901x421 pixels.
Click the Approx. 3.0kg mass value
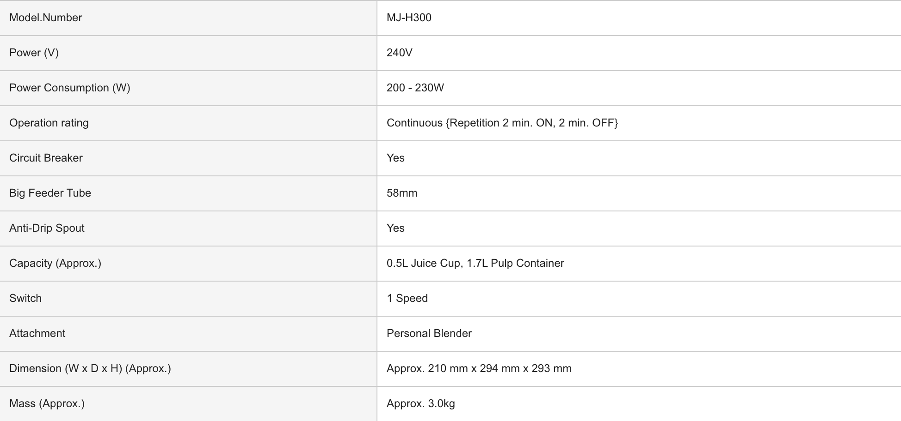pyautogui.click(x=420, y=403)
